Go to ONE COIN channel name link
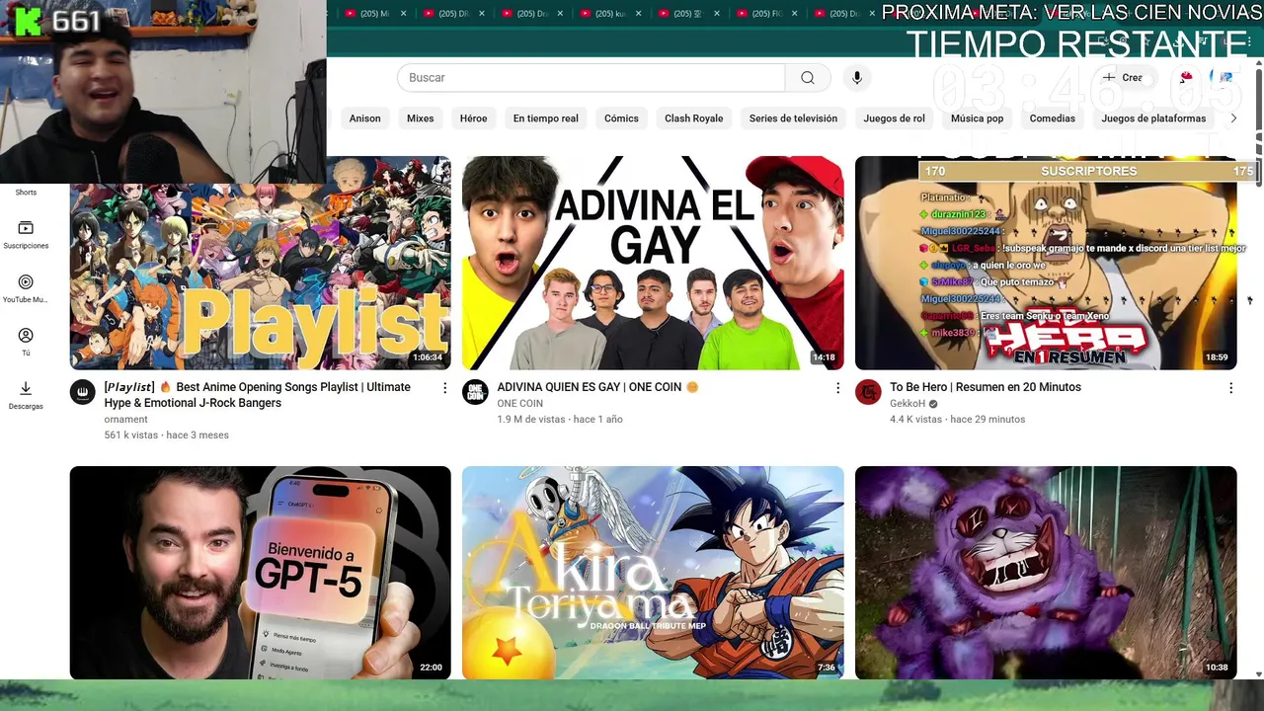The height and width of the screenshot is (711, 1264). [x=519, y=403]
